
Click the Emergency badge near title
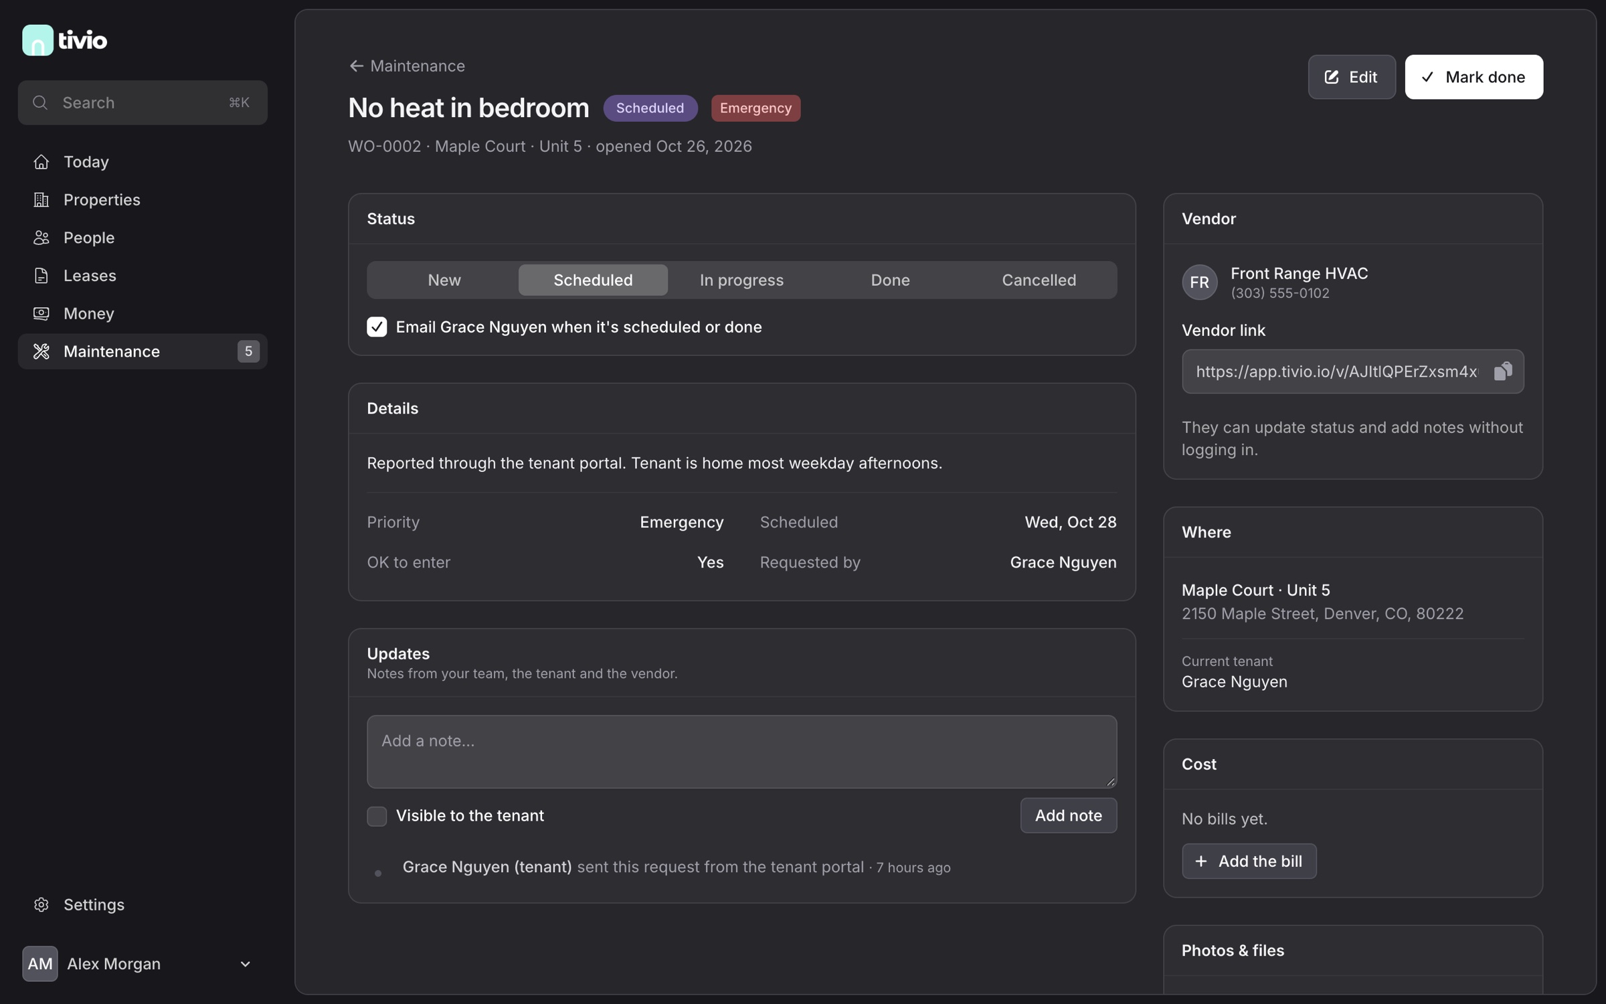point(755,108)
